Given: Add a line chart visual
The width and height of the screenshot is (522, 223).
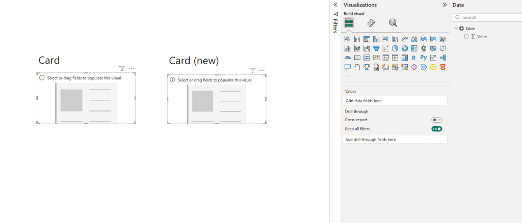Looking at the screenshot, I should 405,39.
